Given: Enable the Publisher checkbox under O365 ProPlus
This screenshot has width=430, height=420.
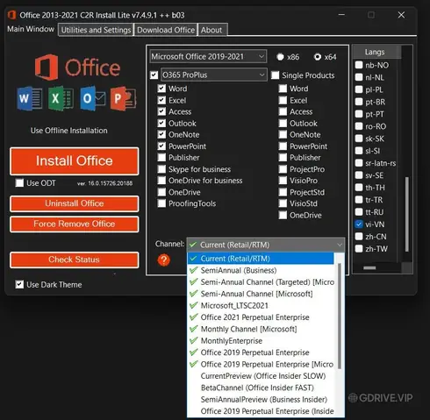Looking at the screenshot, I should 161,157.
